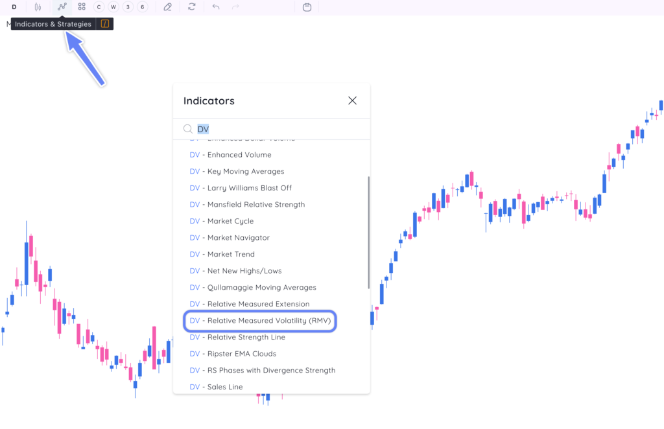Select the W timeframe toggle
This screenshot has height=429, width=664.
(x=113, y=6)
